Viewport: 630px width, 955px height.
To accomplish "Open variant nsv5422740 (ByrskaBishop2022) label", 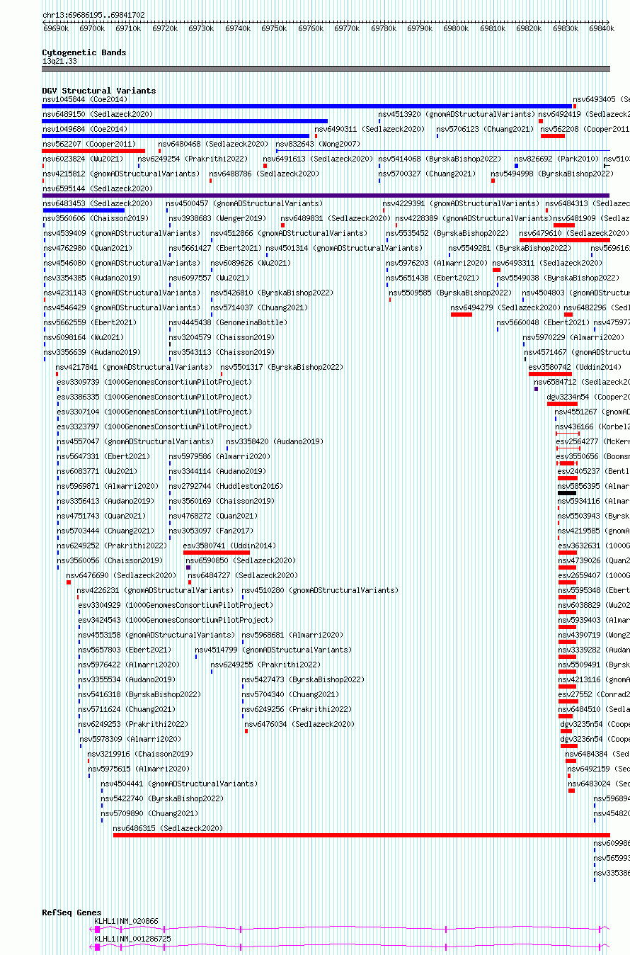I will click(162, 798).
